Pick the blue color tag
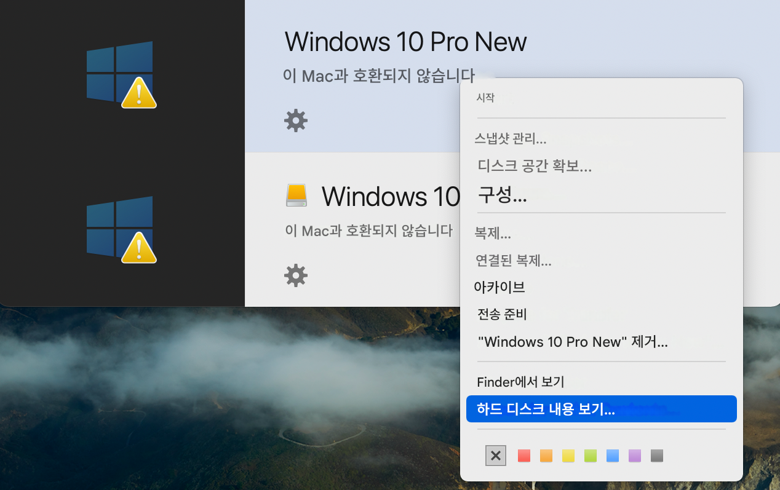780x490 pixels. [613, 456]
